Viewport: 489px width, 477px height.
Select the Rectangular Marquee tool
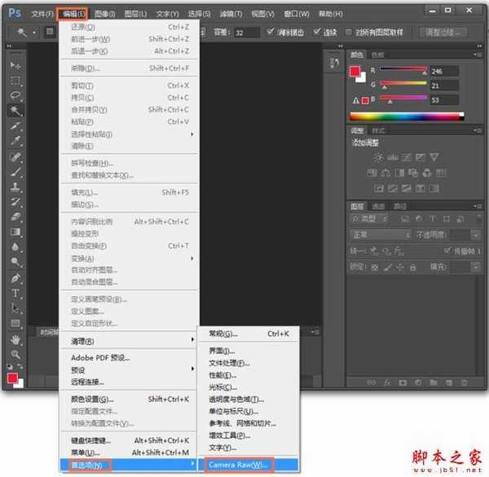15,81
